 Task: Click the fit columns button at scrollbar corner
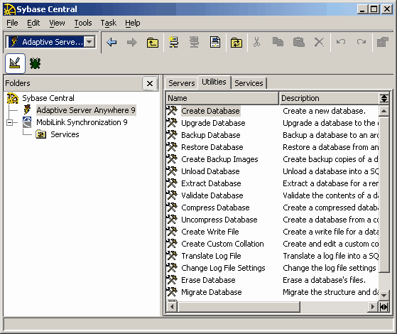pos(384,307)
